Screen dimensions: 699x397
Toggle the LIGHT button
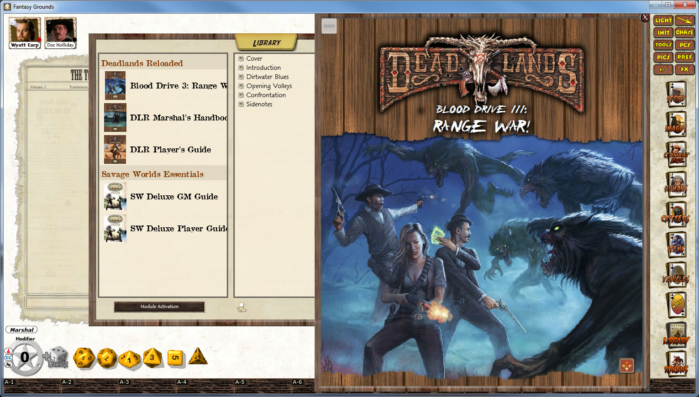pyautogui.click(x=663, y=21)
